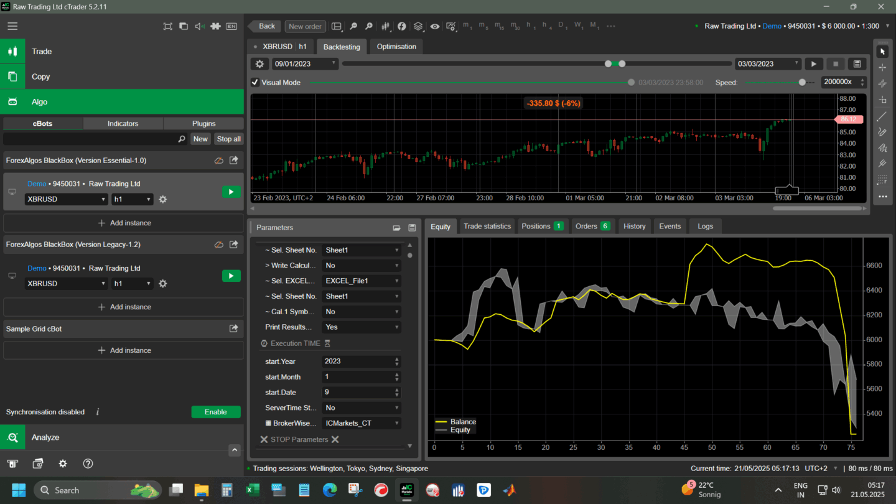Image resolution: width=896 pixels, height=504 pixels.
Task: Open the BrokerWise ICMarkets_CT dropdown
Action: click(361, 423)
